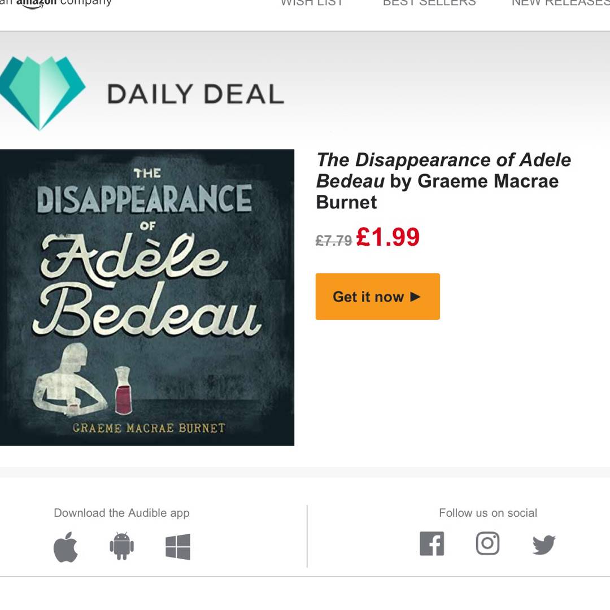
Task: Open the Apple App Store icon
Action: pyautogui.click(x=66, y=547)
